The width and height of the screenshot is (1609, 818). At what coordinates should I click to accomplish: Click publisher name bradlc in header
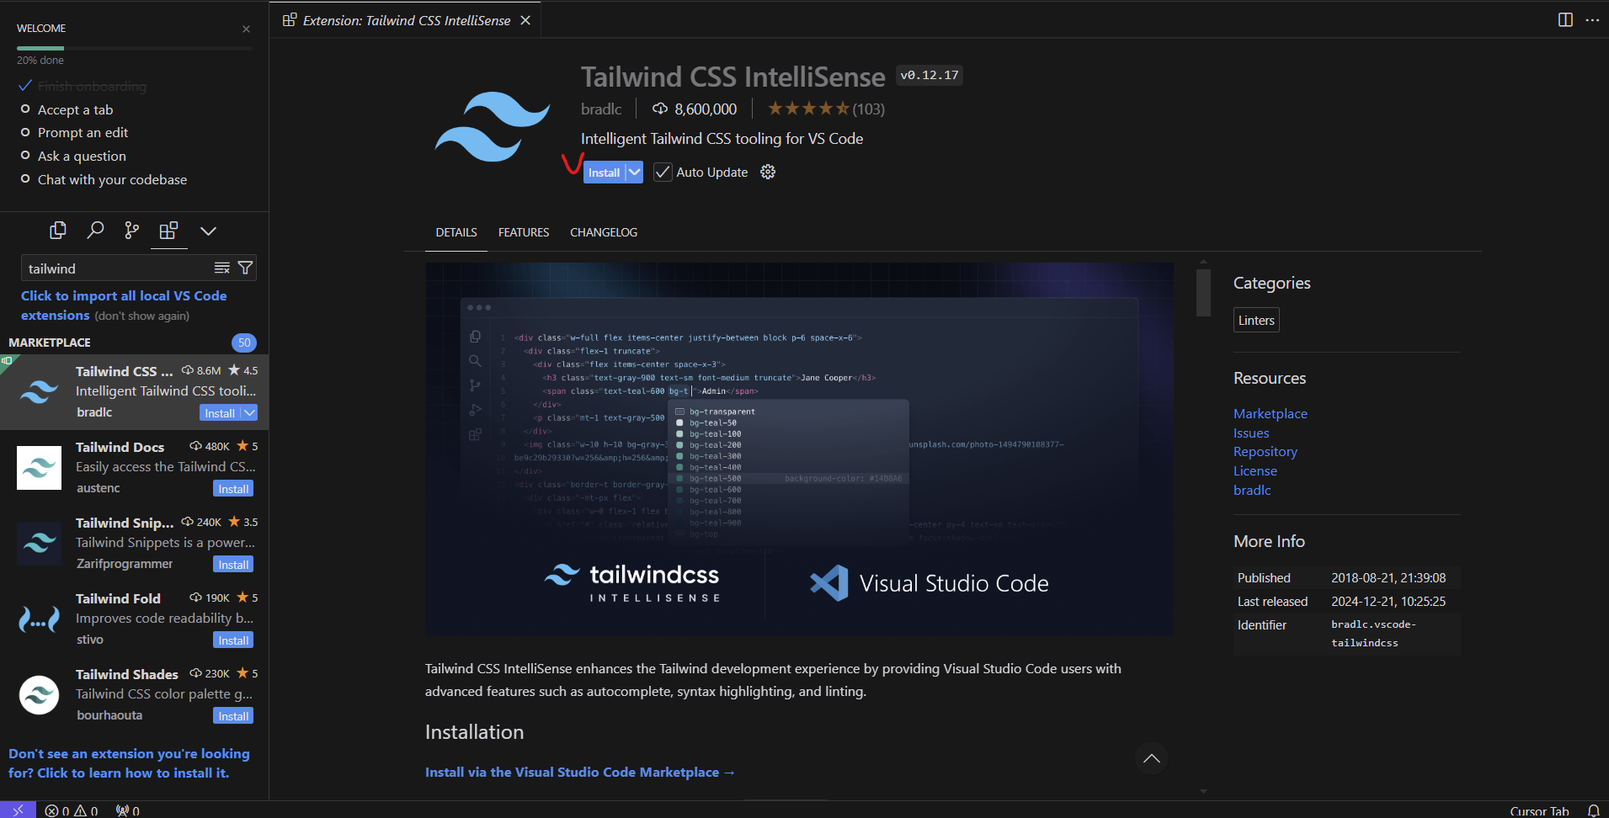coord(601,109)
